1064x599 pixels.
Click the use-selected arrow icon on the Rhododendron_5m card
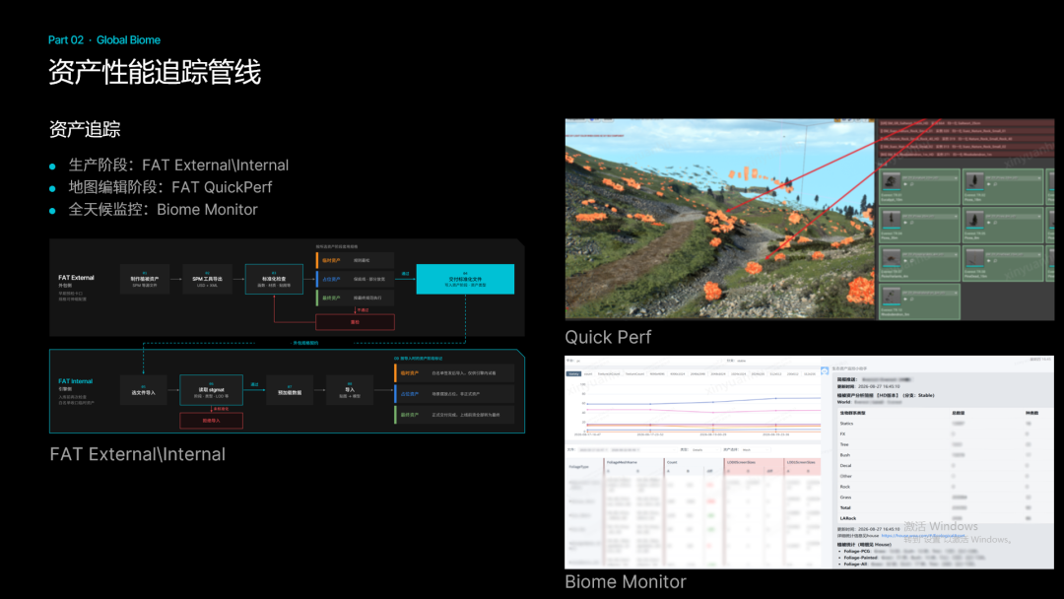tap(905, 299)
